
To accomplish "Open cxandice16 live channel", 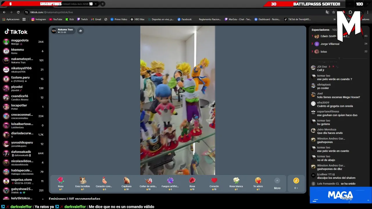I will 23,98.
